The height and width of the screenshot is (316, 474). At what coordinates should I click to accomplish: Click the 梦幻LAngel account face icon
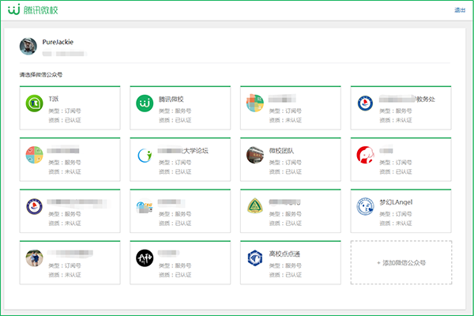coord(365,206)
